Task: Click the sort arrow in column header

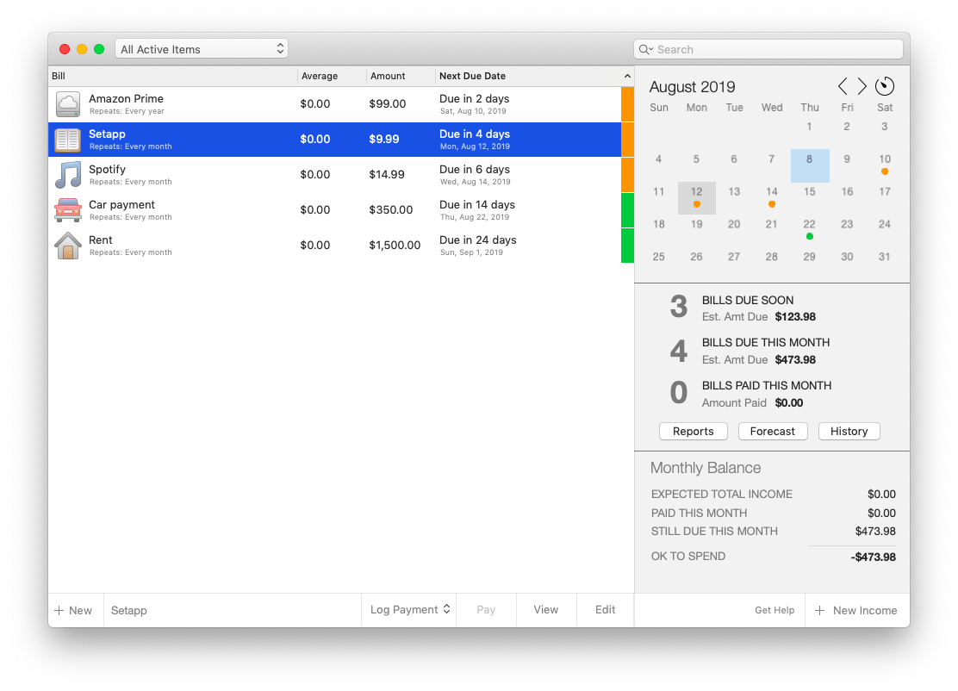Action: click(x=627, y=77)
